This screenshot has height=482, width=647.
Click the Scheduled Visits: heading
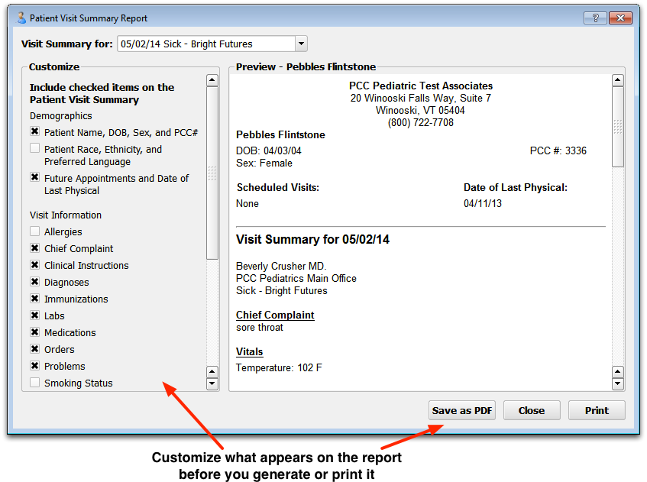pyautogui.click(x=278, y=187)
